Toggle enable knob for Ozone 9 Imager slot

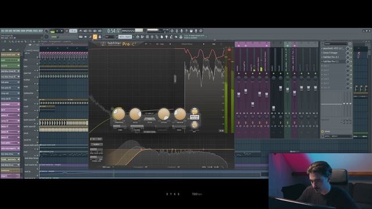pos(348,53)
